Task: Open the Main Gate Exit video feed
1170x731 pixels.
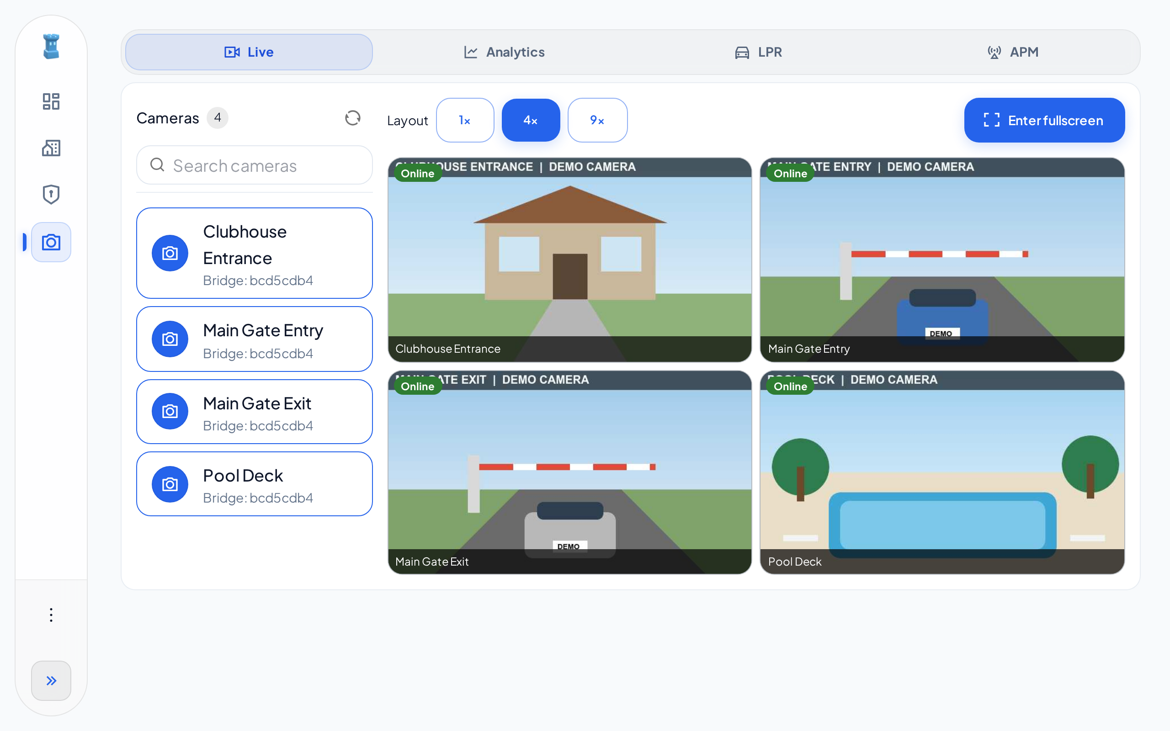Action: (x=569, y=472)
